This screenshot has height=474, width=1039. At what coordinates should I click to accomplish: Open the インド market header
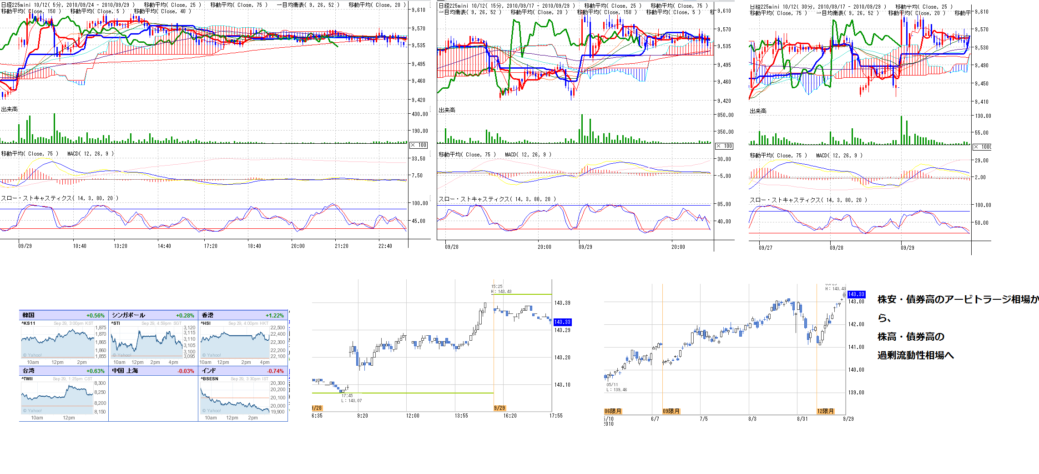[243, 371]
